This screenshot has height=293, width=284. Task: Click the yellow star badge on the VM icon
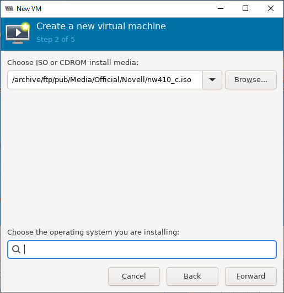[x=25, y=26]
